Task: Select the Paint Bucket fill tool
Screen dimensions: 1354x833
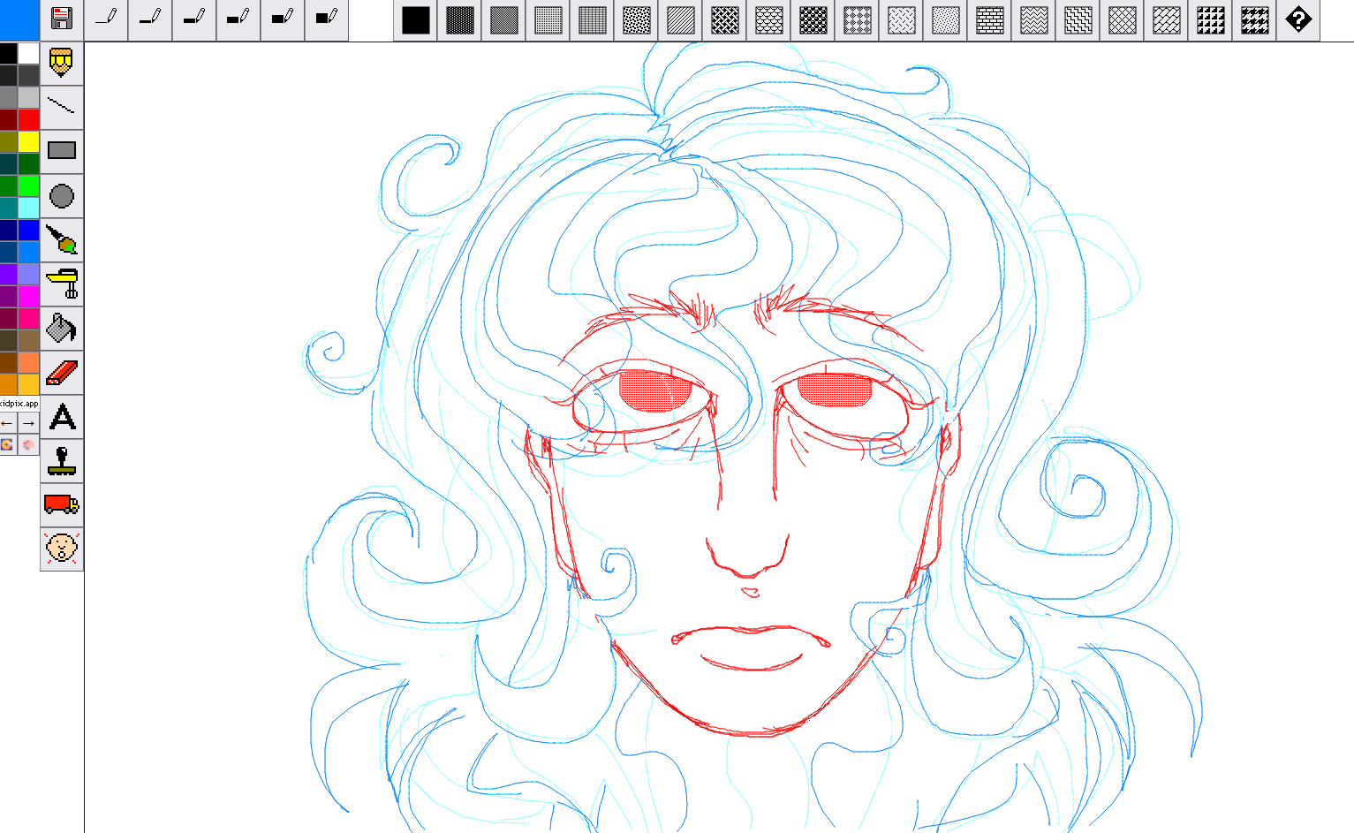Action: click(62, 329)
